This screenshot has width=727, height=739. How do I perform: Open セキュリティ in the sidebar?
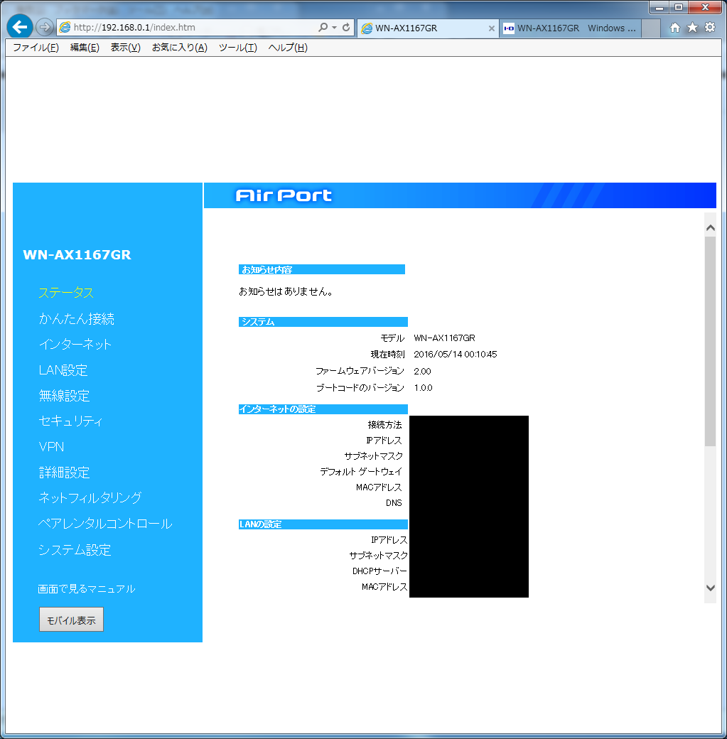coord(70,421)
